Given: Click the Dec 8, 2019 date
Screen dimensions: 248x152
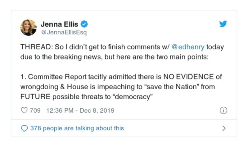Looking at the screenshot, I should pos(97,110).
